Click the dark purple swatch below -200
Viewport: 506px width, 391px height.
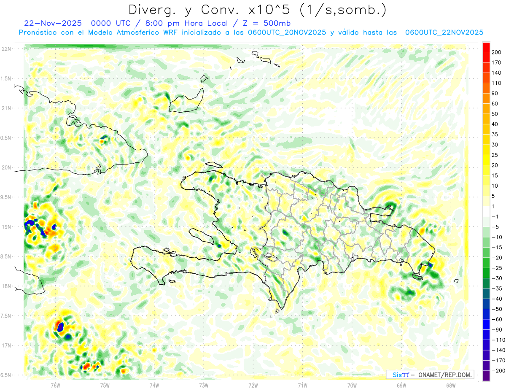486,376
